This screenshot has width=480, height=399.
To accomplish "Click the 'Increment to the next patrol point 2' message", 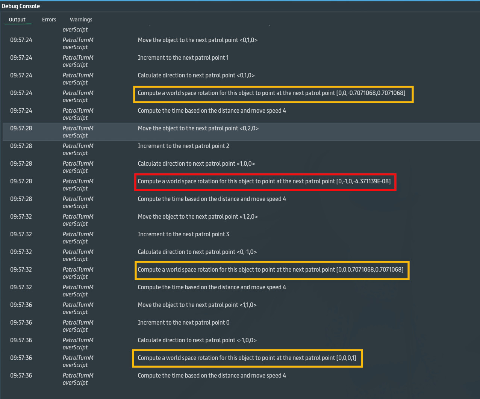I will 183,146.
